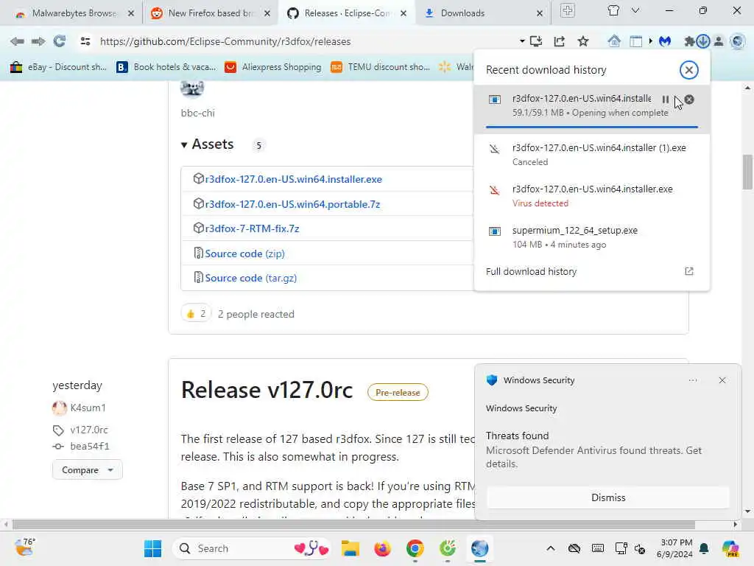Image resolution: width=754 pixels, height=566 pixels.
Task: Close the Malwarebytes Browser tab
Action: click(x=131, y=13)
